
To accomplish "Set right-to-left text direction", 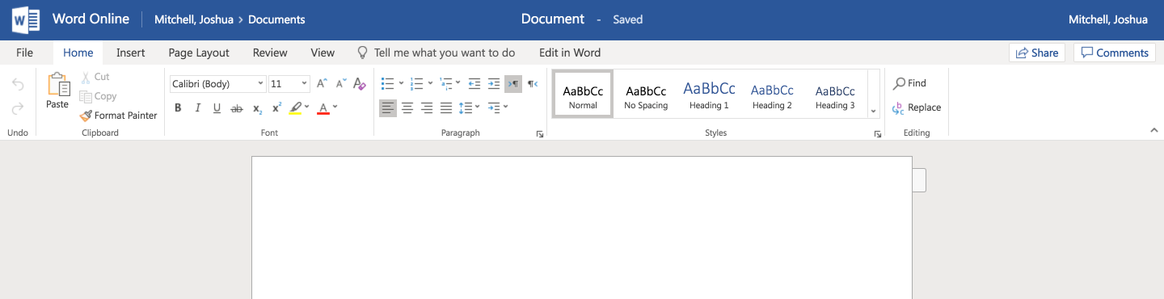I will 533,83.
